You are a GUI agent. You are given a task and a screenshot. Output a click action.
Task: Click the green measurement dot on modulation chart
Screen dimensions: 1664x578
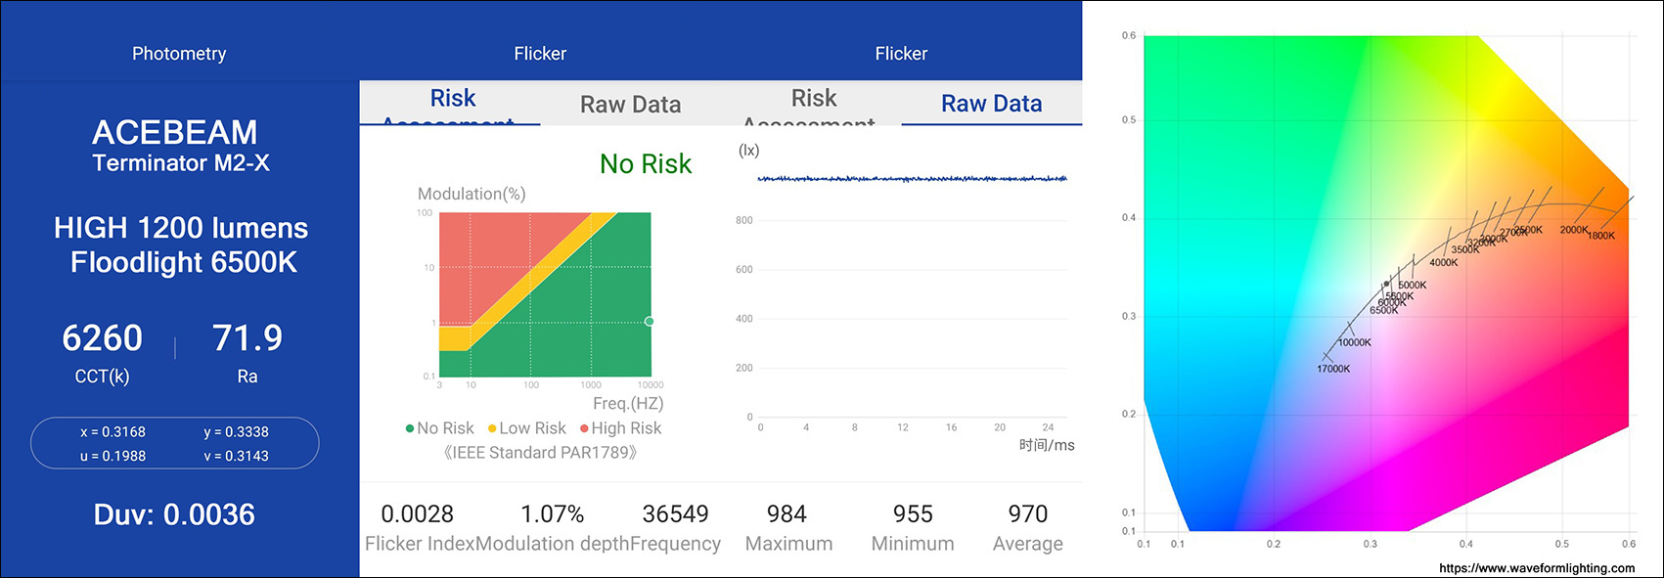pyautogui.click(x=650, y=321)
